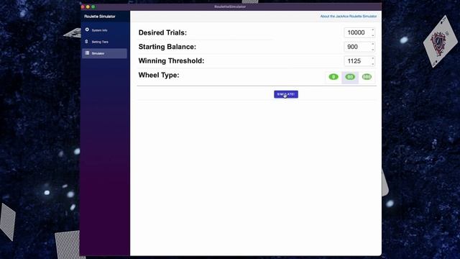Select the triple zero wheel type
Image resolution: width=460 pixels, height=259 pixels.
[367, 77]
